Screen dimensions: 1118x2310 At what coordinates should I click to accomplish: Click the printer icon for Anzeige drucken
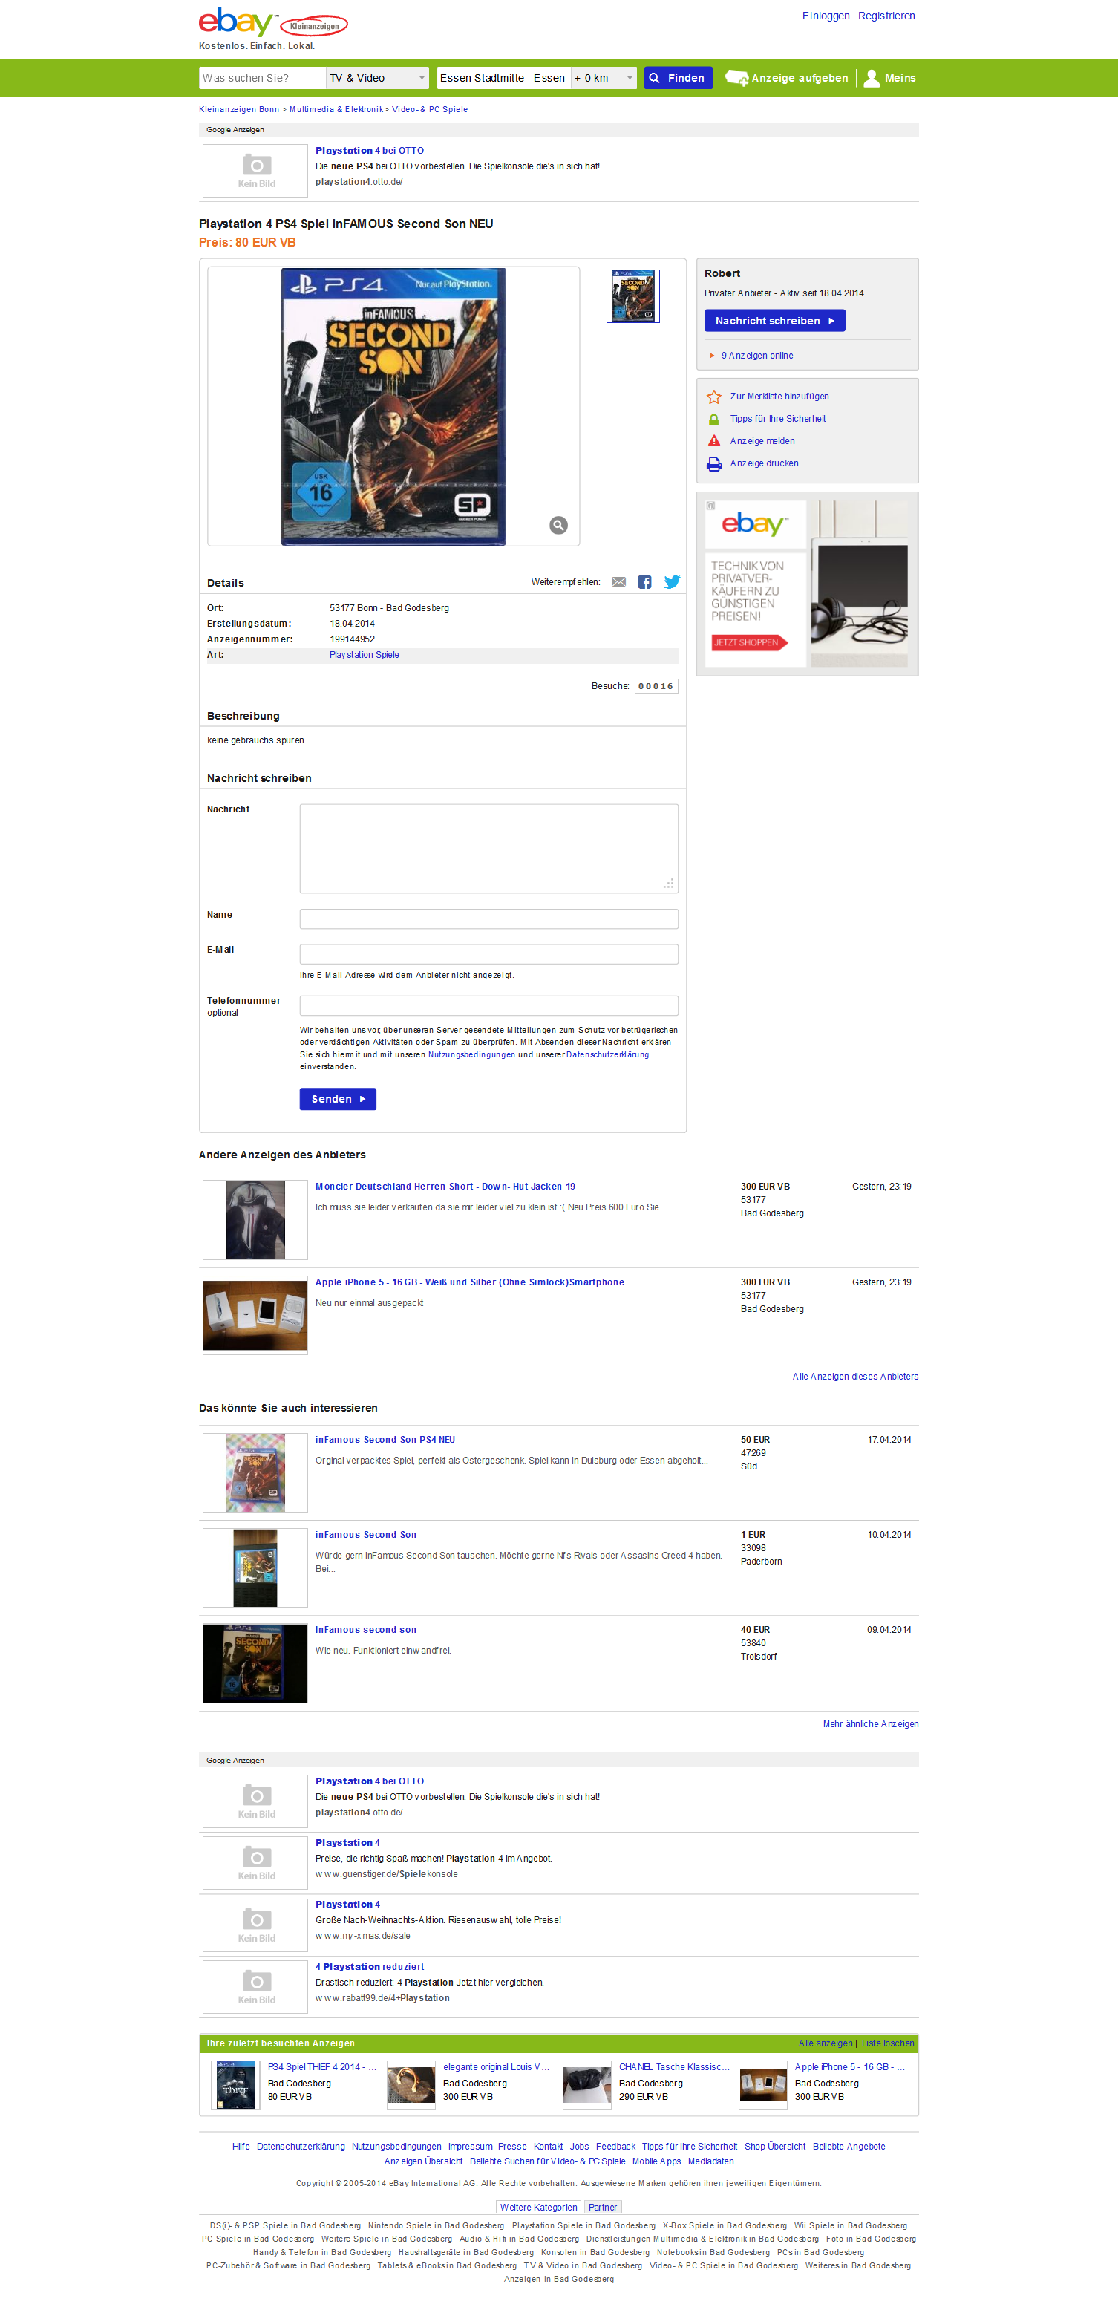pyautogui.click(x=715, y=463)
